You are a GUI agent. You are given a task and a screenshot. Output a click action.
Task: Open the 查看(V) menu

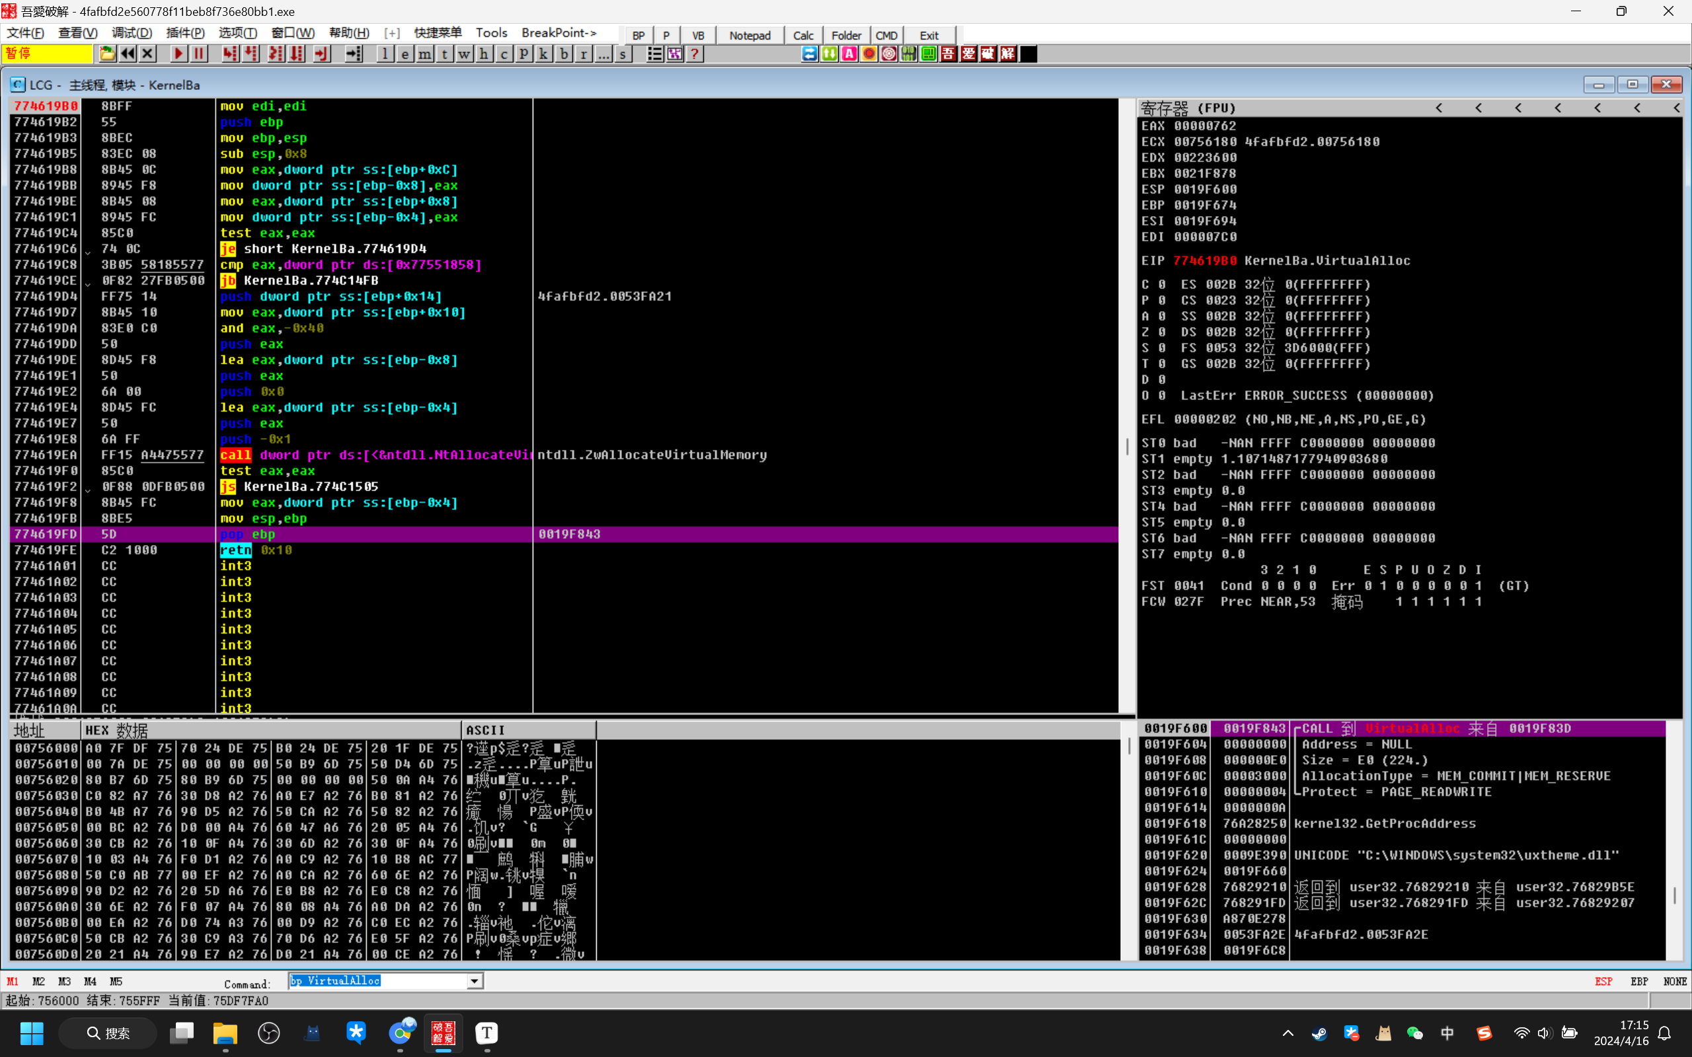point(77,33)
